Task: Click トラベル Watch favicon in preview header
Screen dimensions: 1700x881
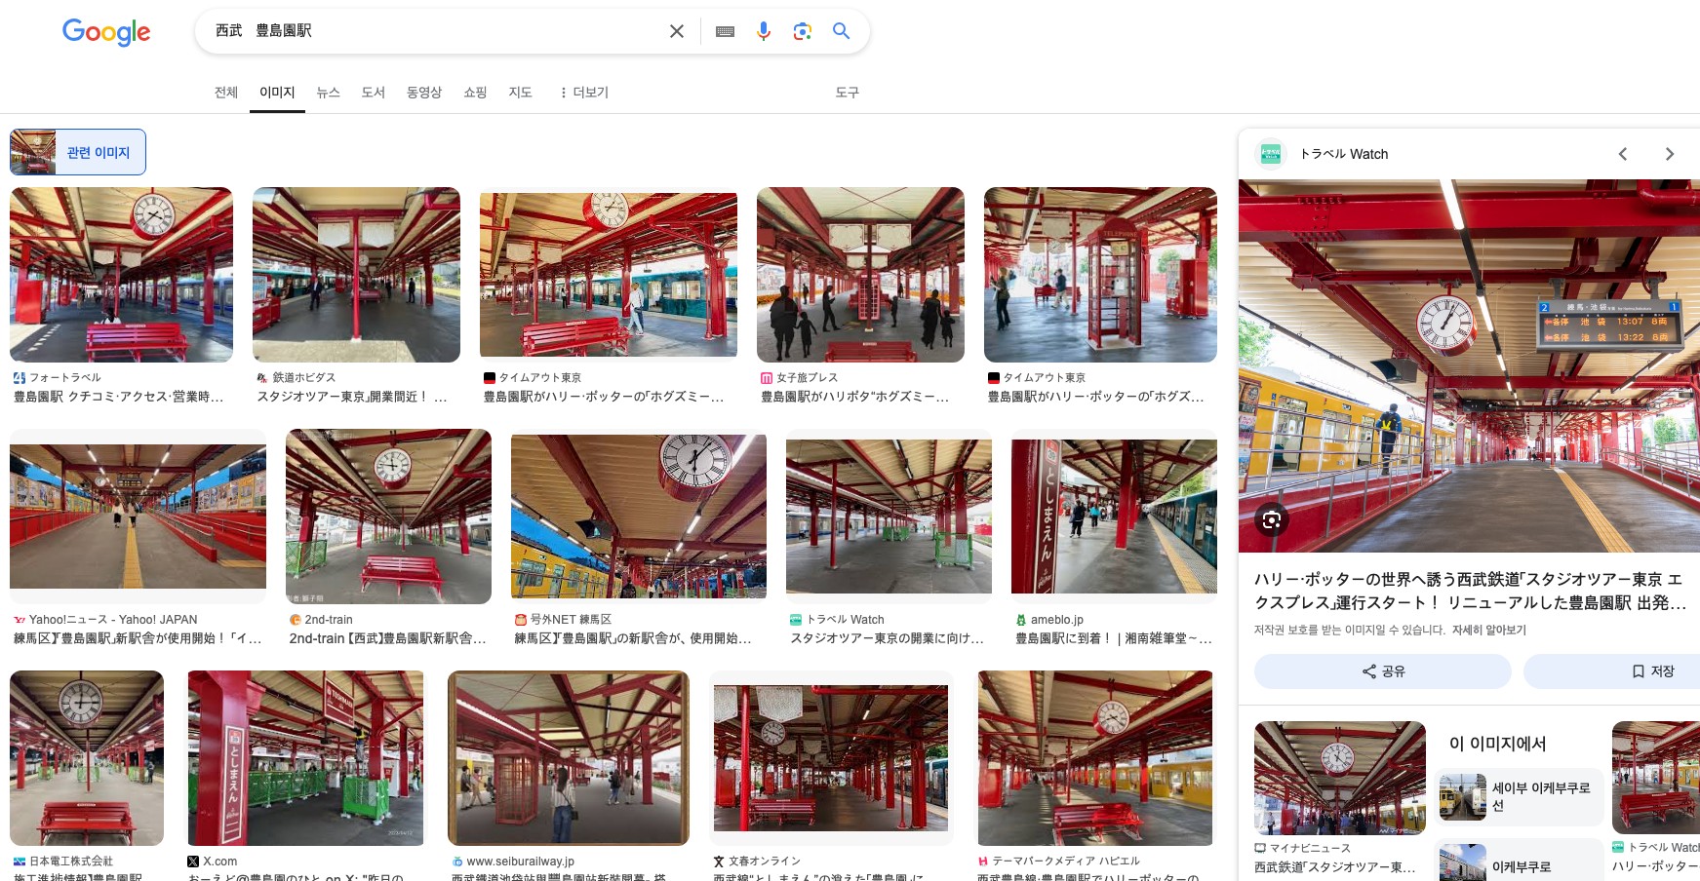Action: pos(1271,153)
